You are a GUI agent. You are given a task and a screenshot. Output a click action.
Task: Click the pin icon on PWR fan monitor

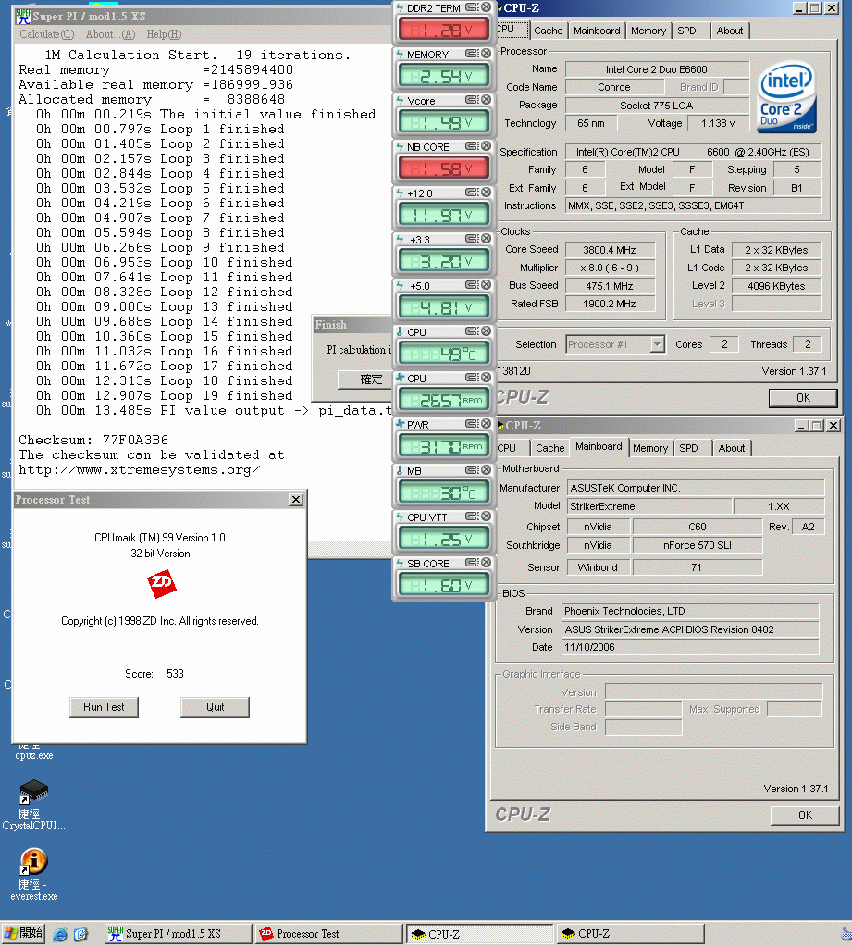pos(472,424)
